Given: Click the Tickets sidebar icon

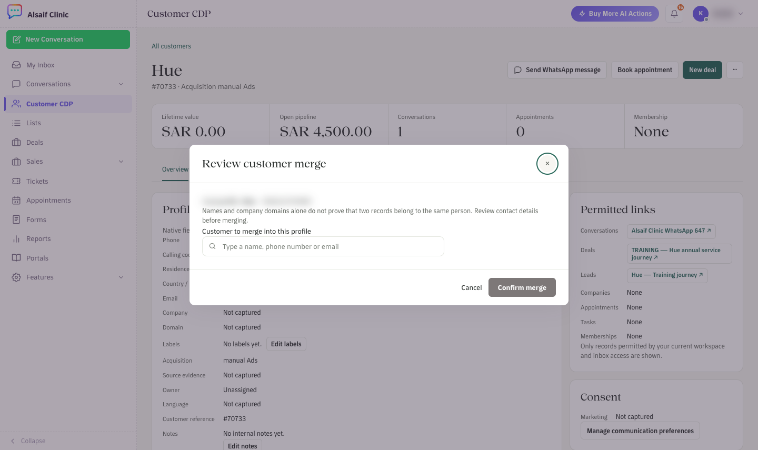Looking at the screenshot, I should click(16, 181).
